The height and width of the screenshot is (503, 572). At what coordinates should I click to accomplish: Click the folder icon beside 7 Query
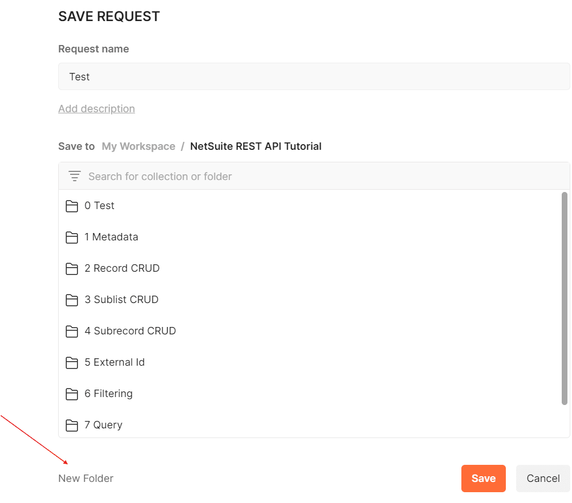pyautogui.click(x=71, y=425)
